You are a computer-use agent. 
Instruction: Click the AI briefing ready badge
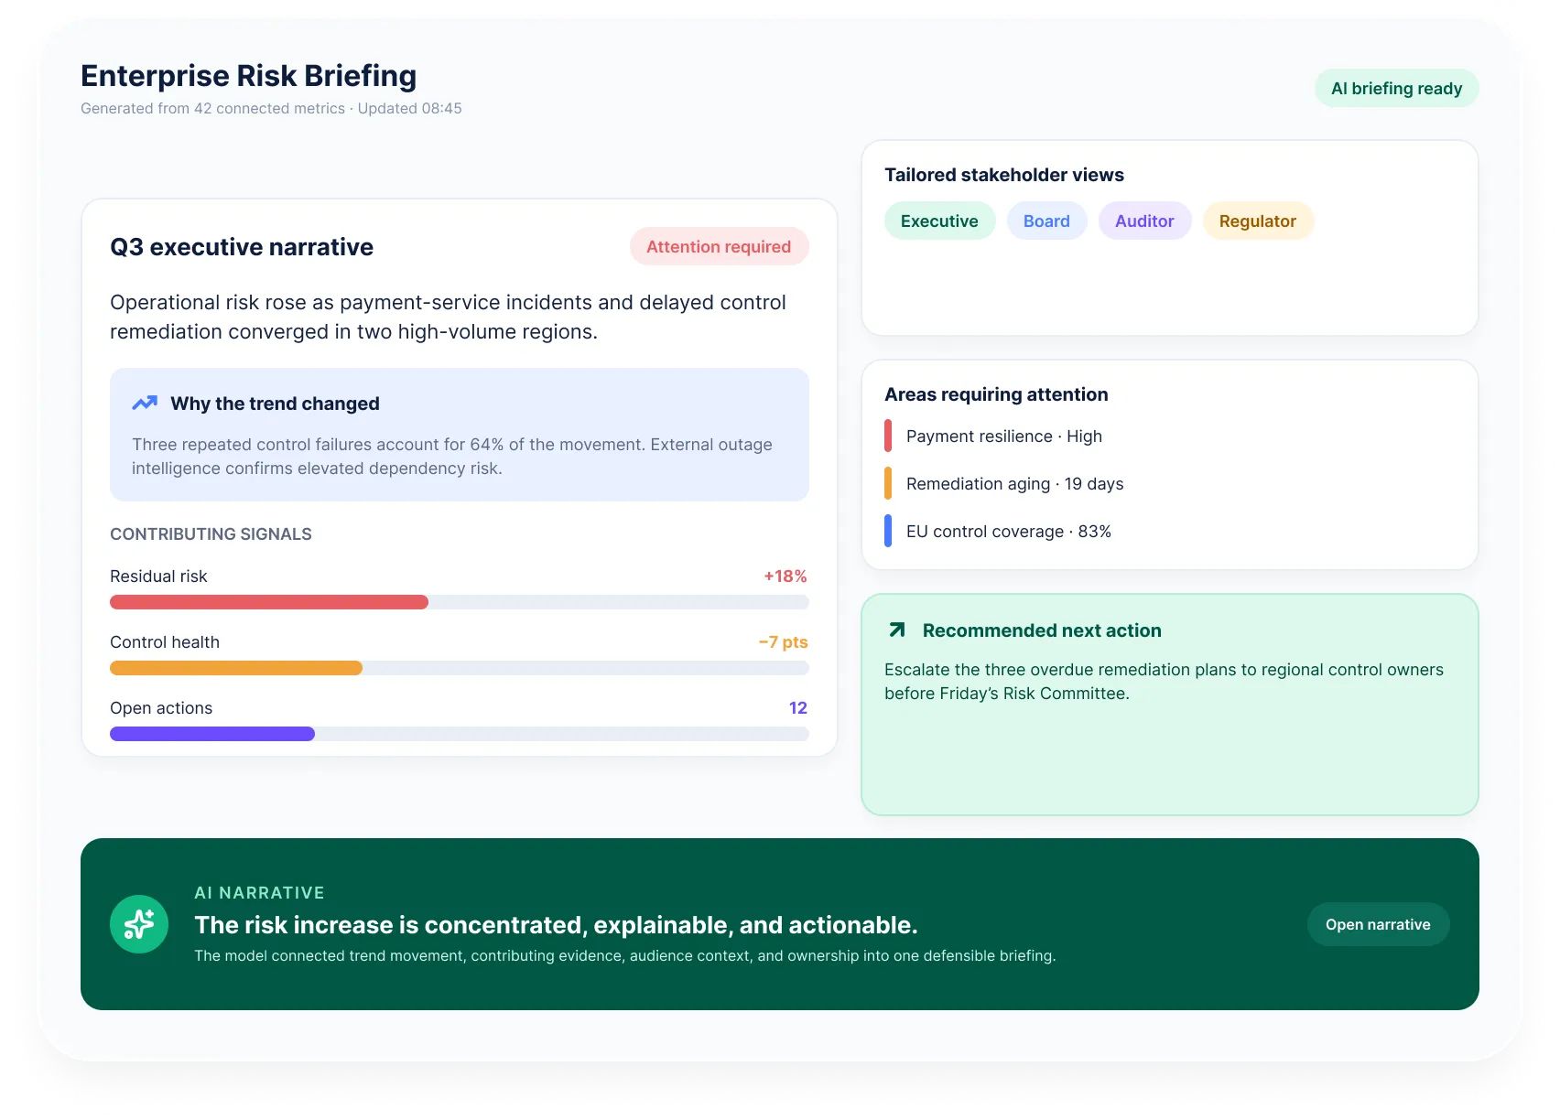coord(1397,88)
